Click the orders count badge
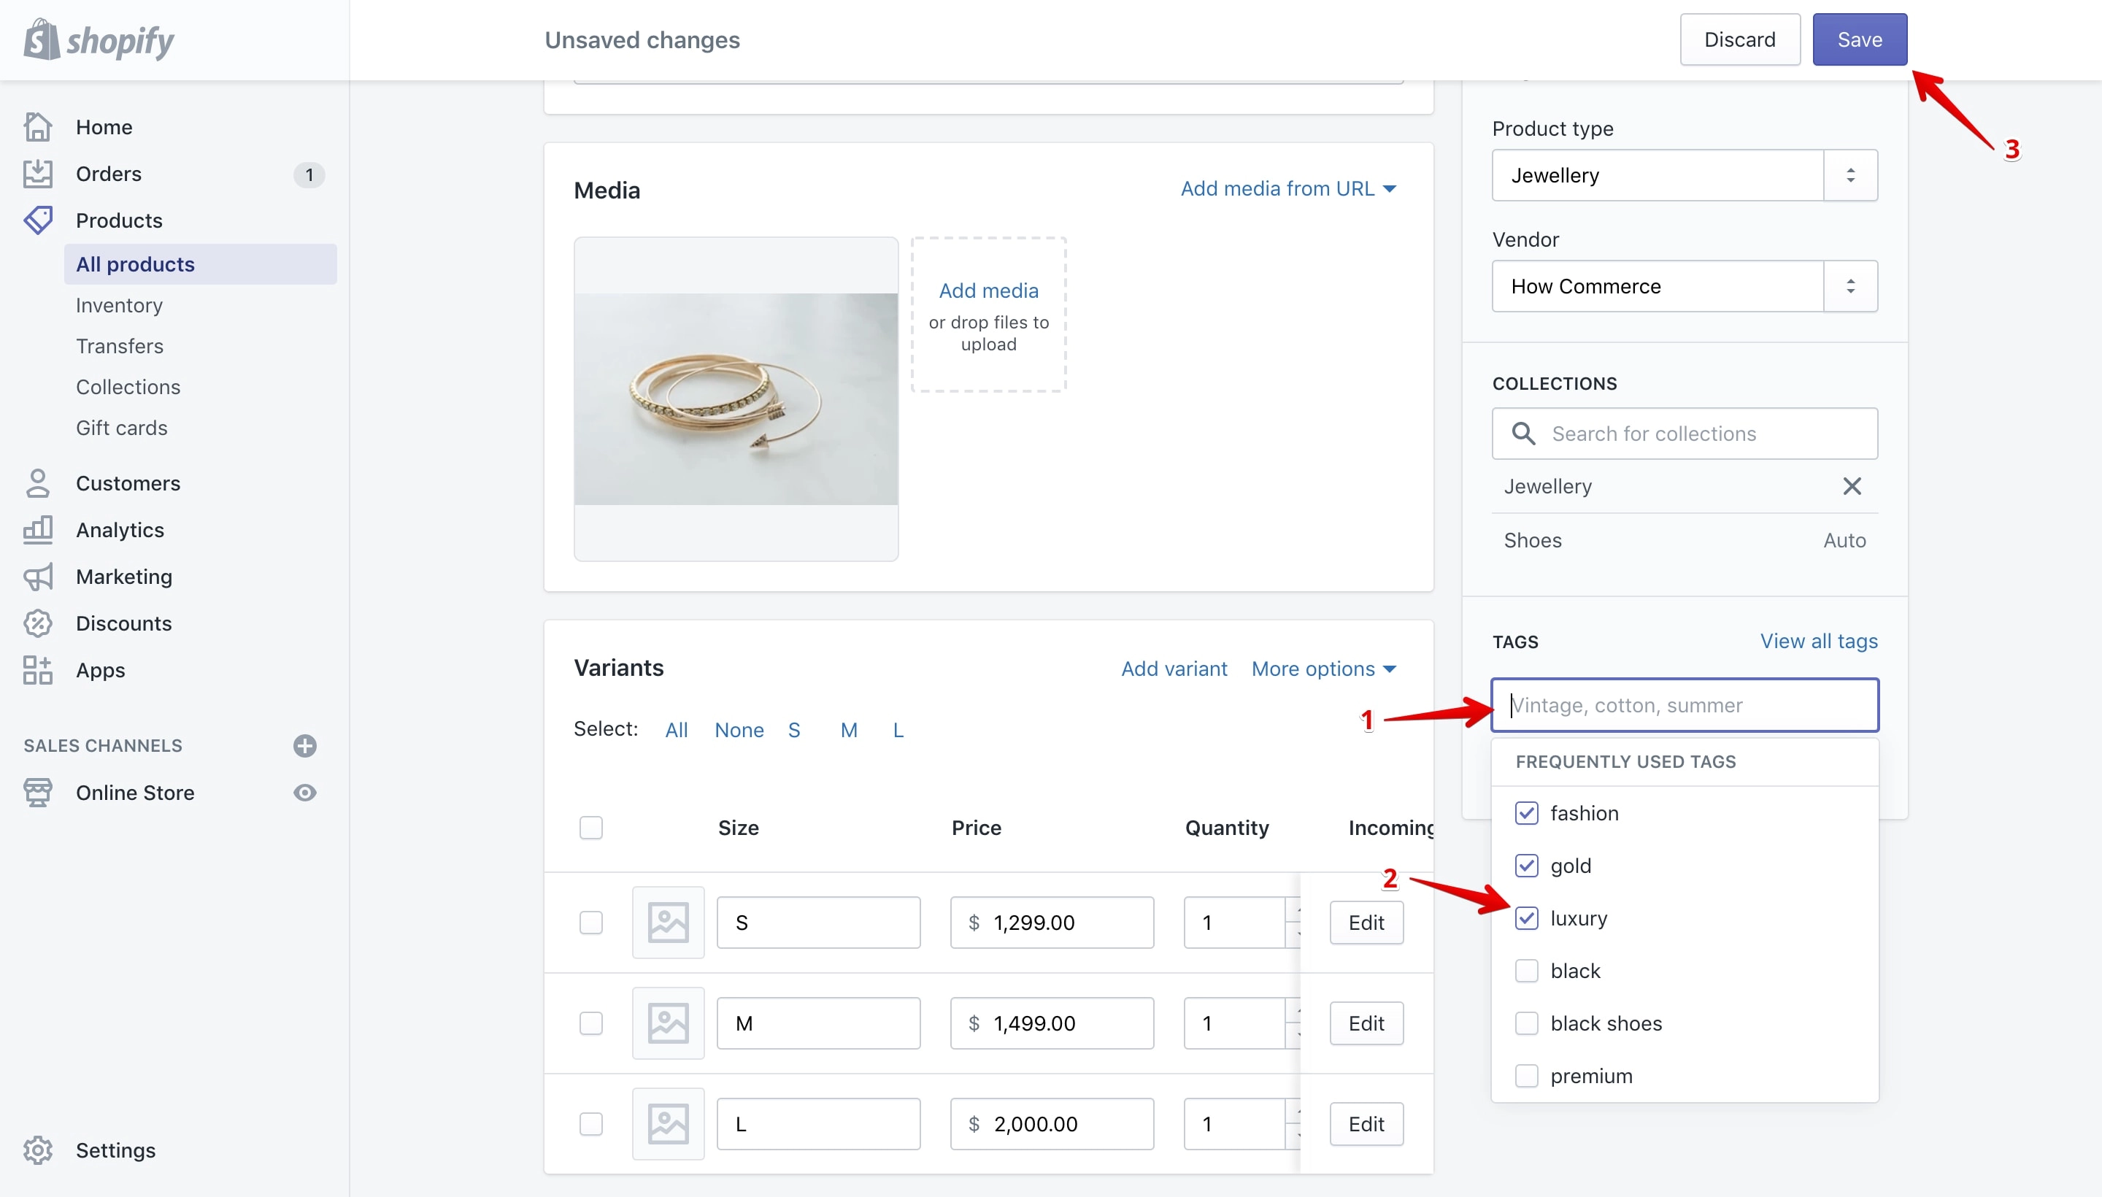The width and height of the screenshot is (2102, 1197). tap(309, 174)
